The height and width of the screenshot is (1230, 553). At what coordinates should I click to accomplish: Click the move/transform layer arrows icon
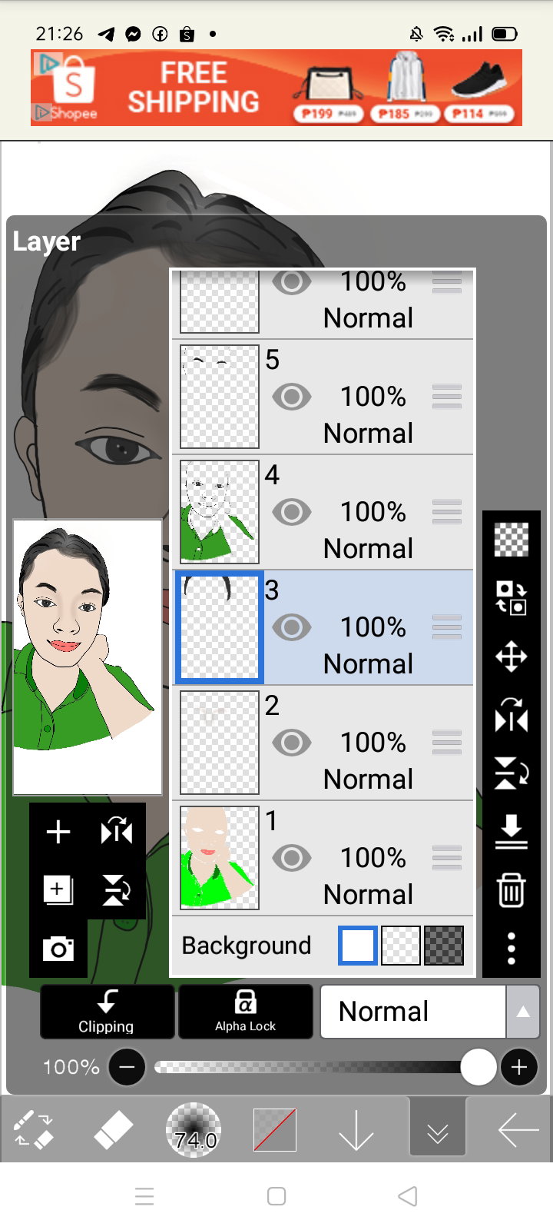[512, 657]
